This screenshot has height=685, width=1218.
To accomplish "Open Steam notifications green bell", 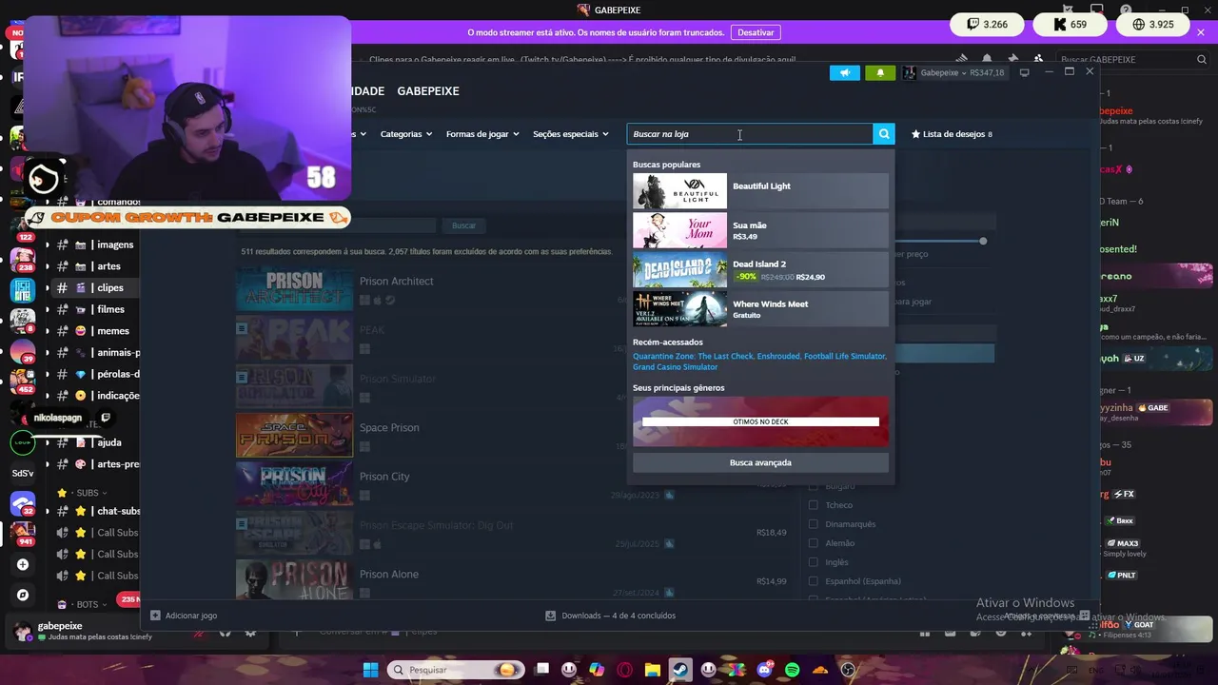I will tap(880, 72).
